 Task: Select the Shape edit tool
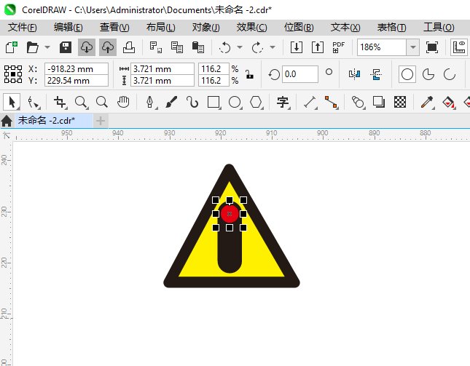pos(33,102)
